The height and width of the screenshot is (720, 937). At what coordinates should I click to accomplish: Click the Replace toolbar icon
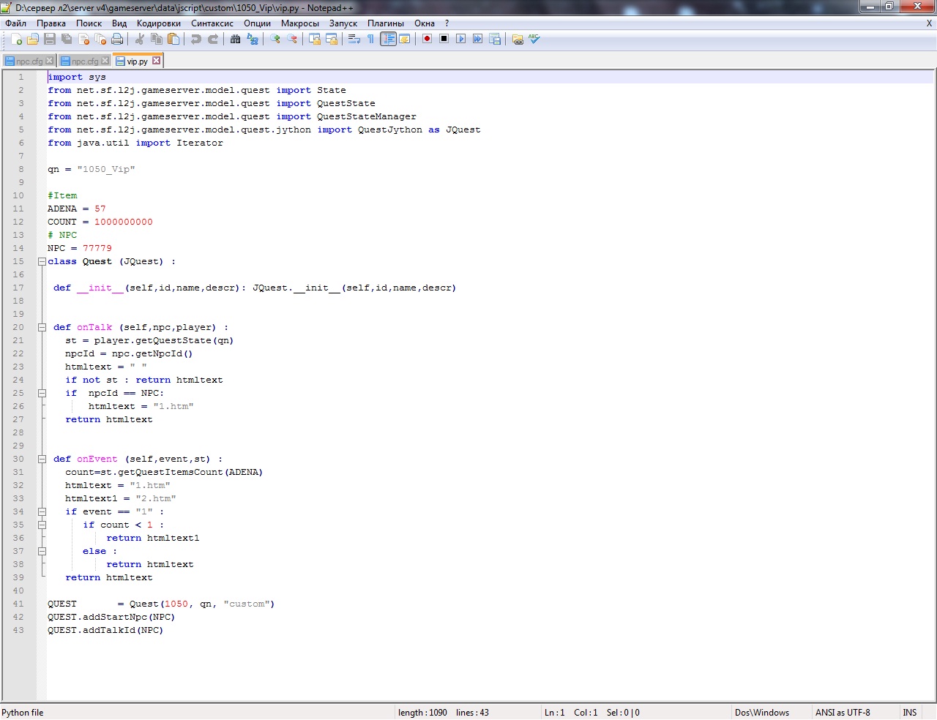(253, 39)
